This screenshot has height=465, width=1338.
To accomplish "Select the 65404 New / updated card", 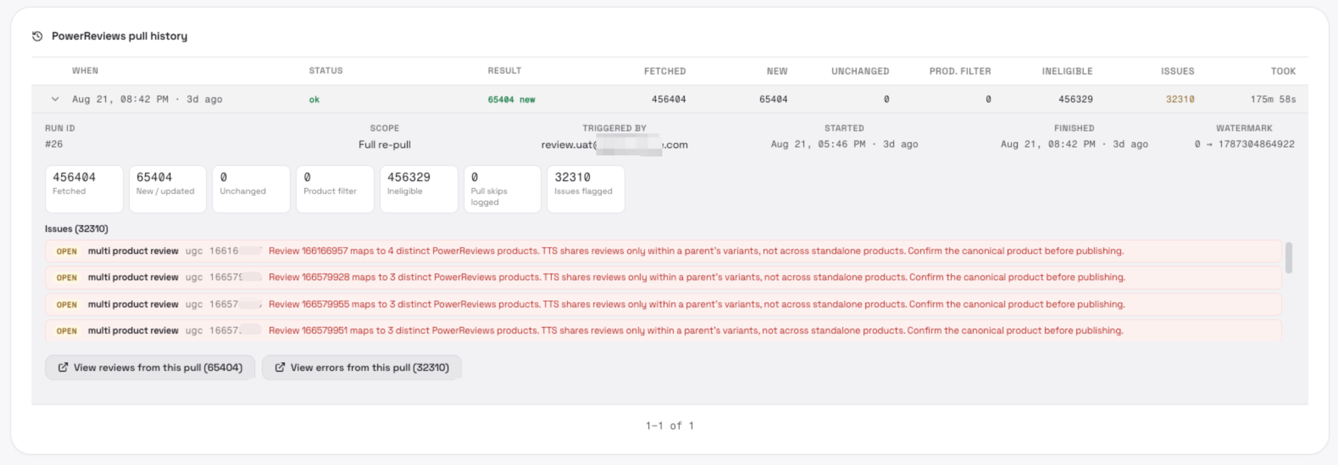I will [x=168, y=189].
